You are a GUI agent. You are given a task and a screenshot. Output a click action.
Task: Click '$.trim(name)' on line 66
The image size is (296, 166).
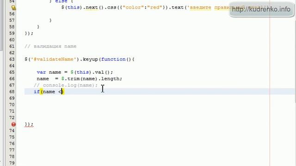(x=79, y=79)
